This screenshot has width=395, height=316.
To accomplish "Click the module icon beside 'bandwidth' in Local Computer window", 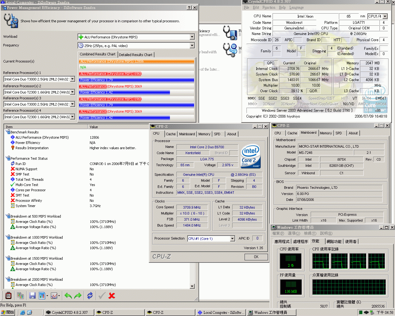I will pos(230,50).
